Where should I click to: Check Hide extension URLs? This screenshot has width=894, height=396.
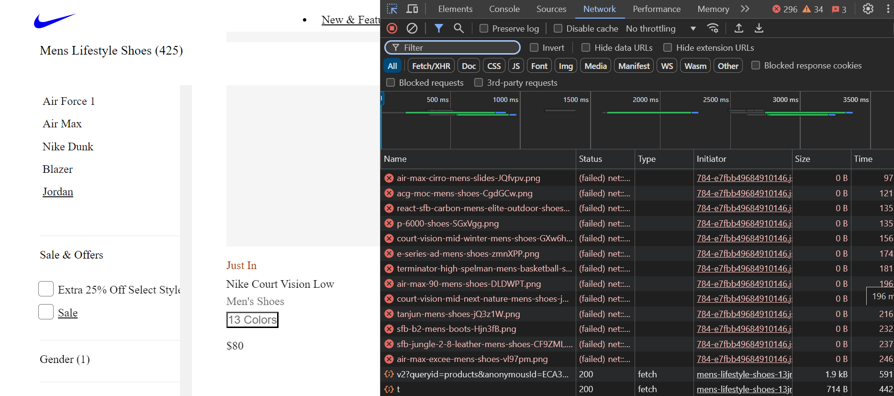coord(668,47)
